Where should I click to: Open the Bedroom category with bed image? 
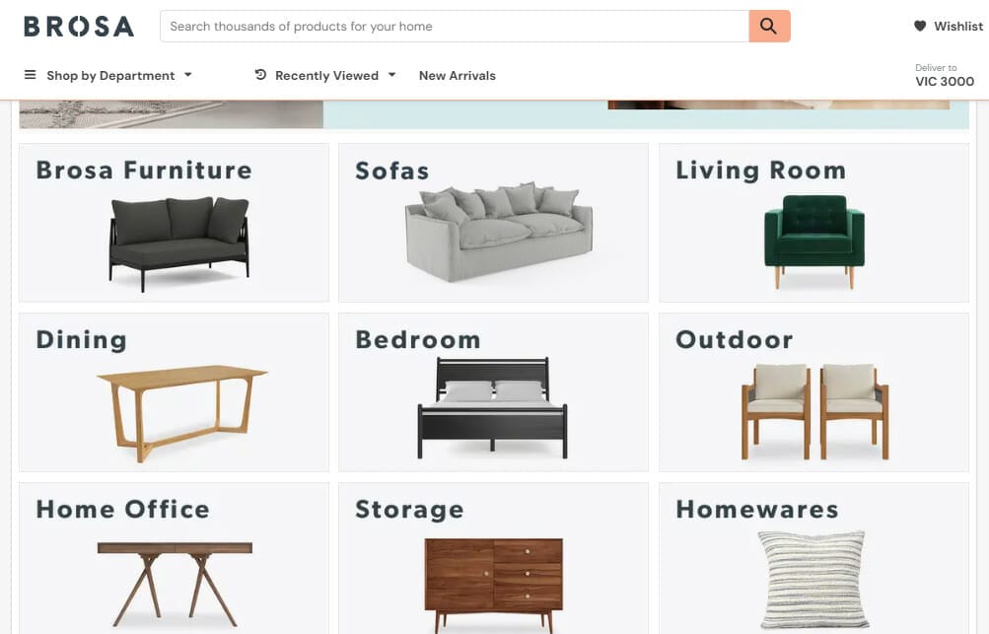(493, 392)
